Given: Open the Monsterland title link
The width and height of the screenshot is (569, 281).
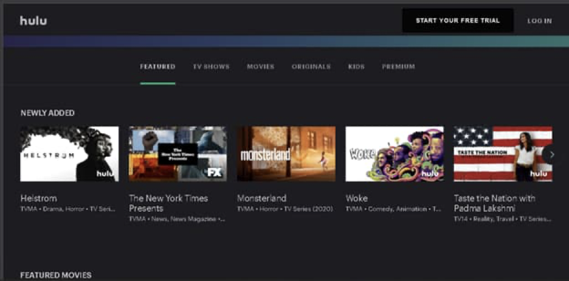Looking at the screenshot, I should [261, 199].
